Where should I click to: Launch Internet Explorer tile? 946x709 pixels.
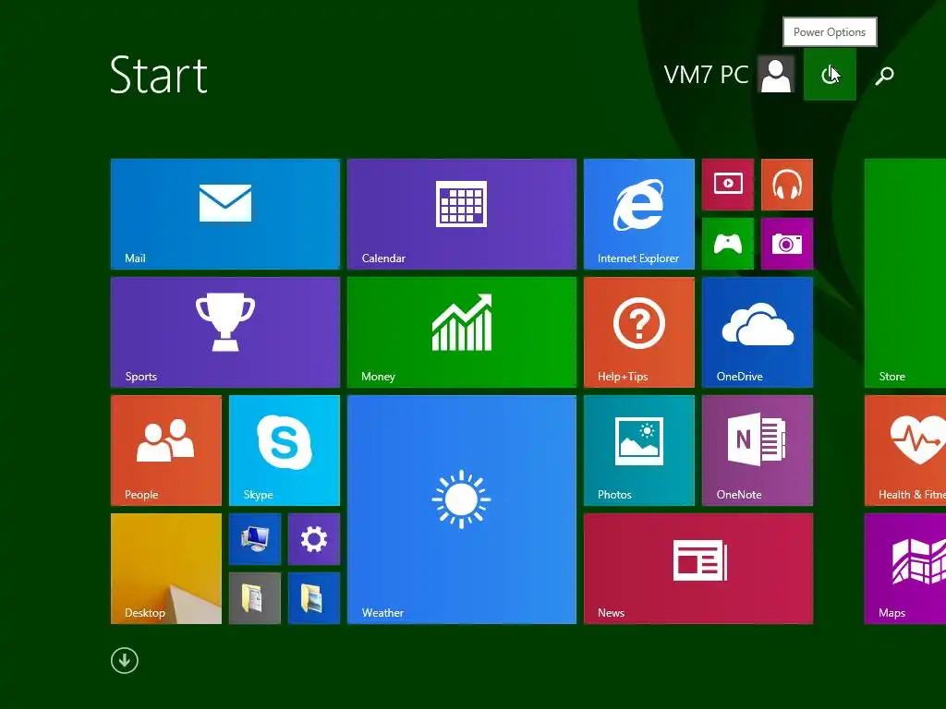[639, 214]
